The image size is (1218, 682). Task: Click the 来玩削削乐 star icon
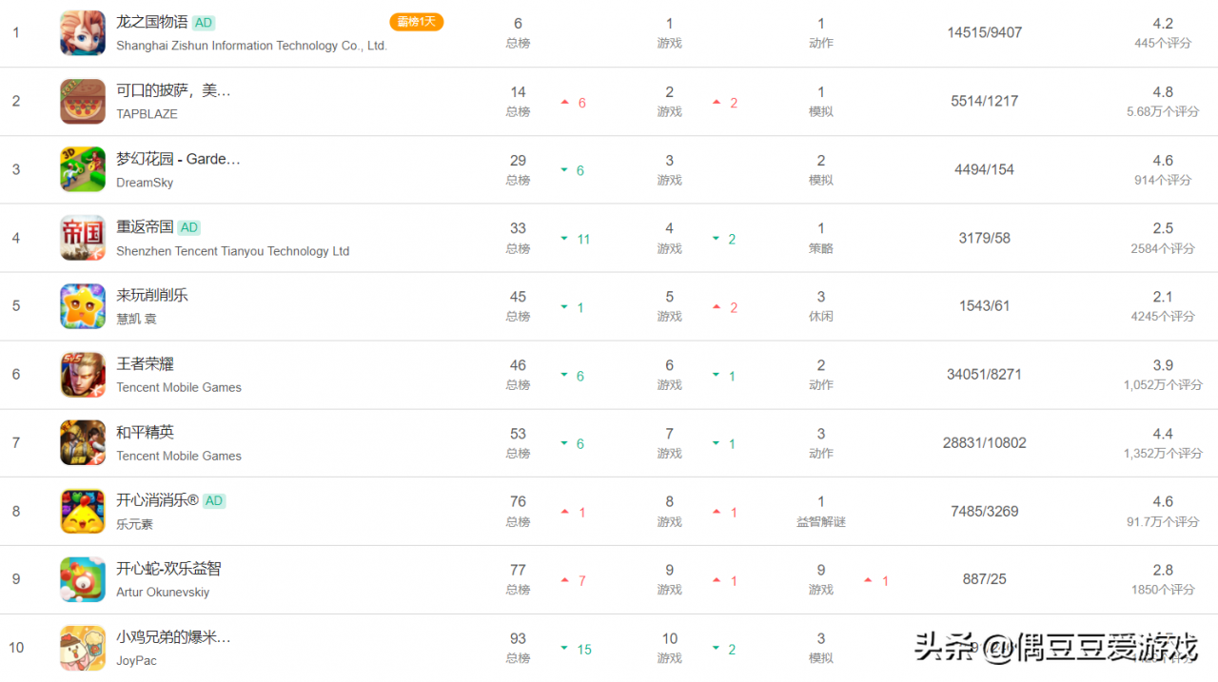click(83, 306)
